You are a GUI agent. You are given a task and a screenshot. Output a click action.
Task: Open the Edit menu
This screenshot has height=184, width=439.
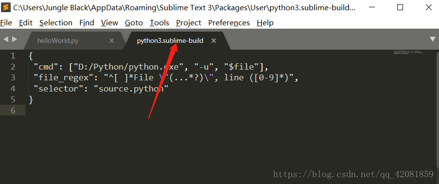[x=26, y=23]
